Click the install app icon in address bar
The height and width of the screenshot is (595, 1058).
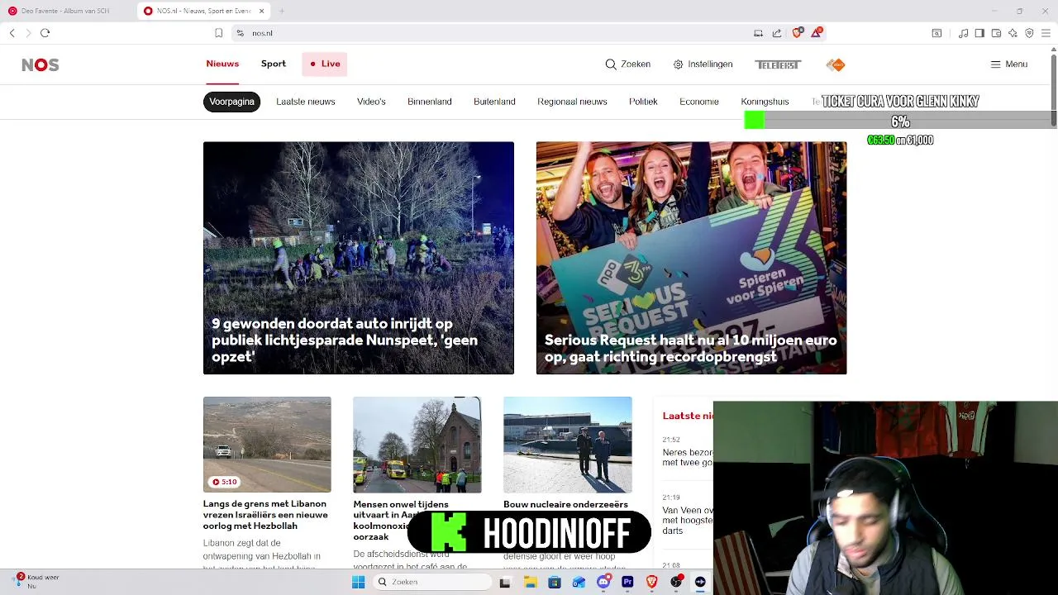(x=758, y=33)
